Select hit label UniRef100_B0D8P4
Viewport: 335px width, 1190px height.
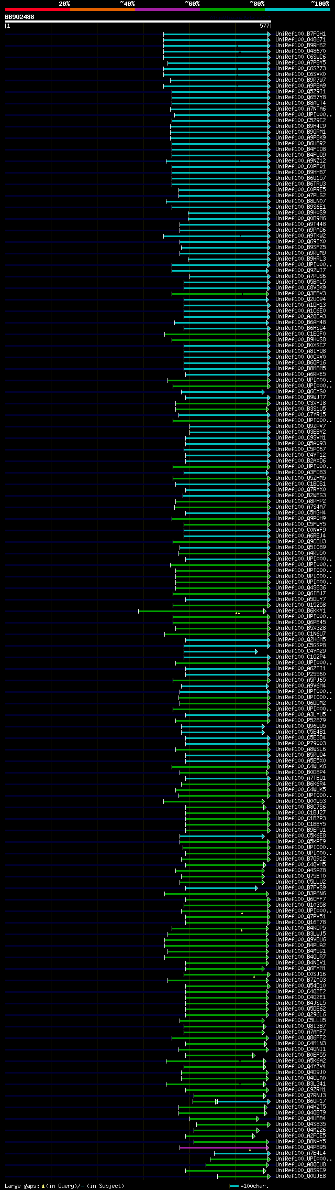[300, 772]
